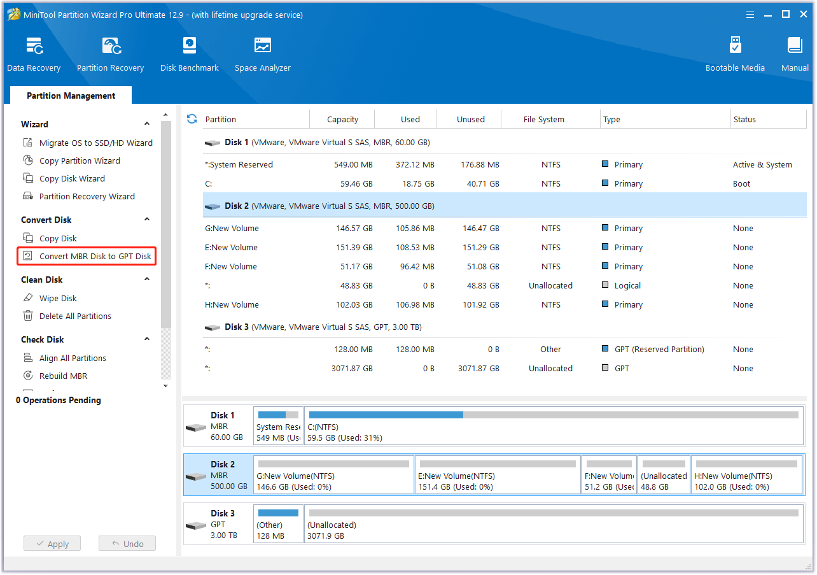
Task: Select the GPT (Reserved Partition) row
Action: pyautogui.click(x=505, y=350)
